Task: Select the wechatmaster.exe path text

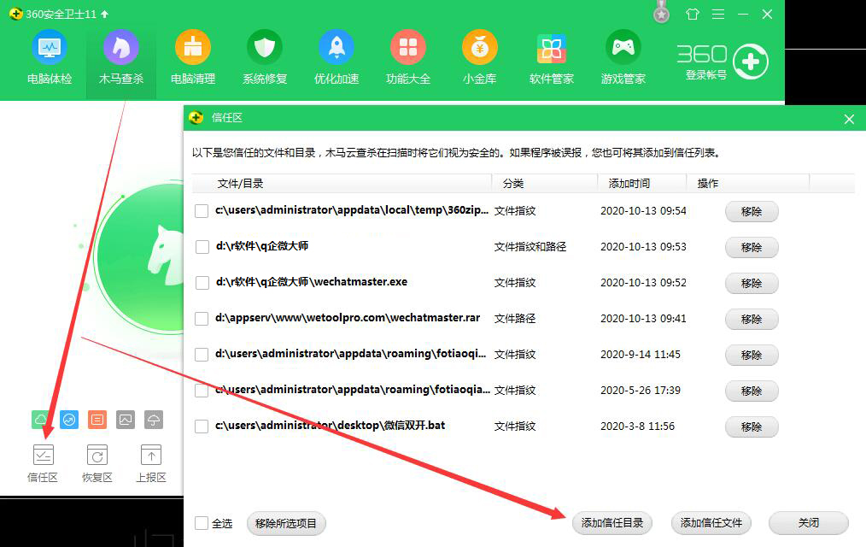Action: click(312, 282)
